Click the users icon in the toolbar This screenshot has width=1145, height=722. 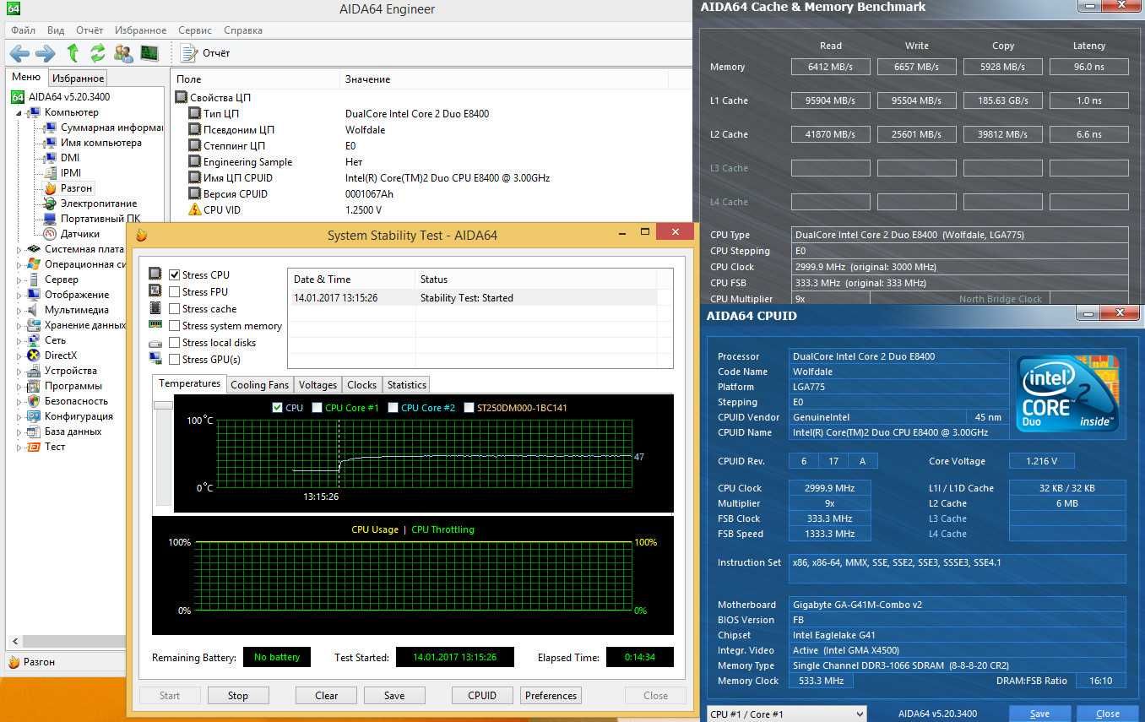point(123,53)
